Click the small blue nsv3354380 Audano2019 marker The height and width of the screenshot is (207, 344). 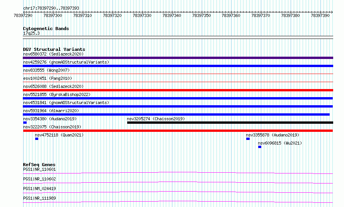(25, 123)
